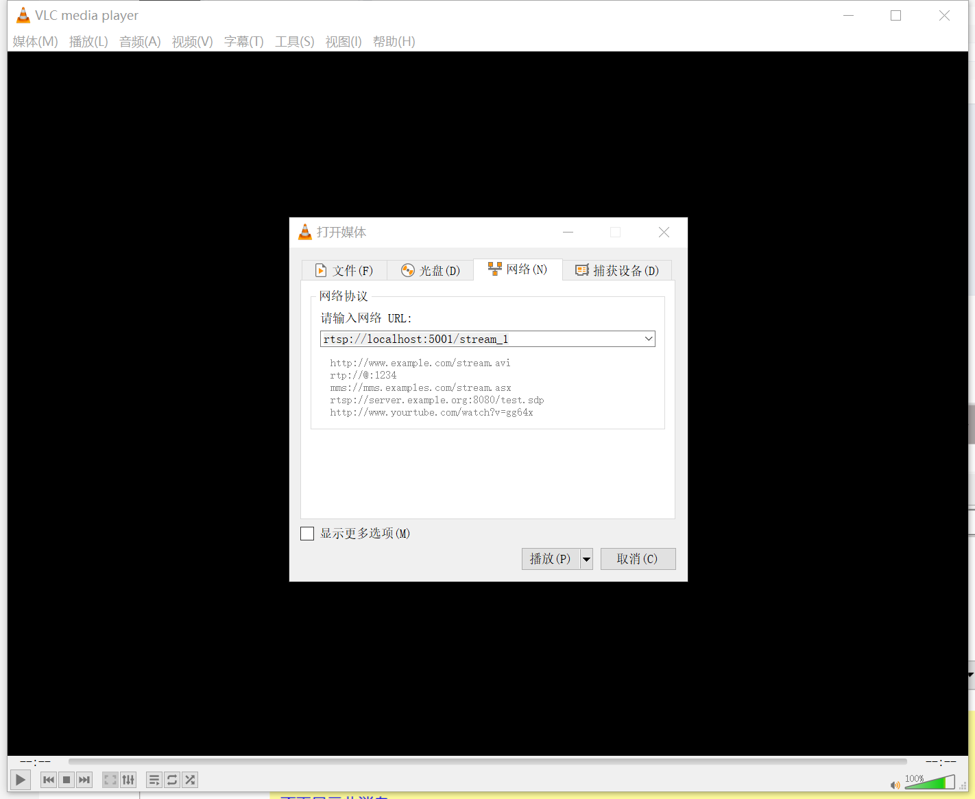Open the 视图(I) menu
975x799 pixels.
click(x=343, y=42)
